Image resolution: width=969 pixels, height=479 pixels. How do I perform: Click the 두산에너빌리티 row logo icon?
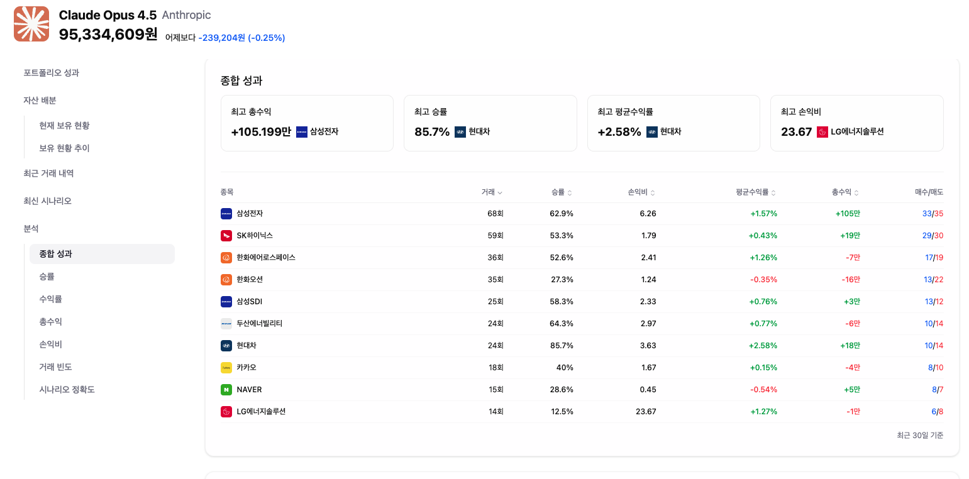[226, 324]
